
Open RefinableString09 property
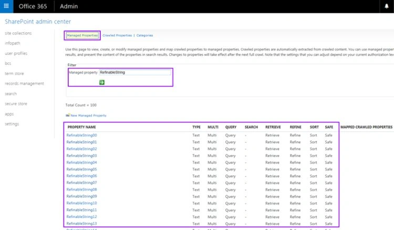click(81, 196)
